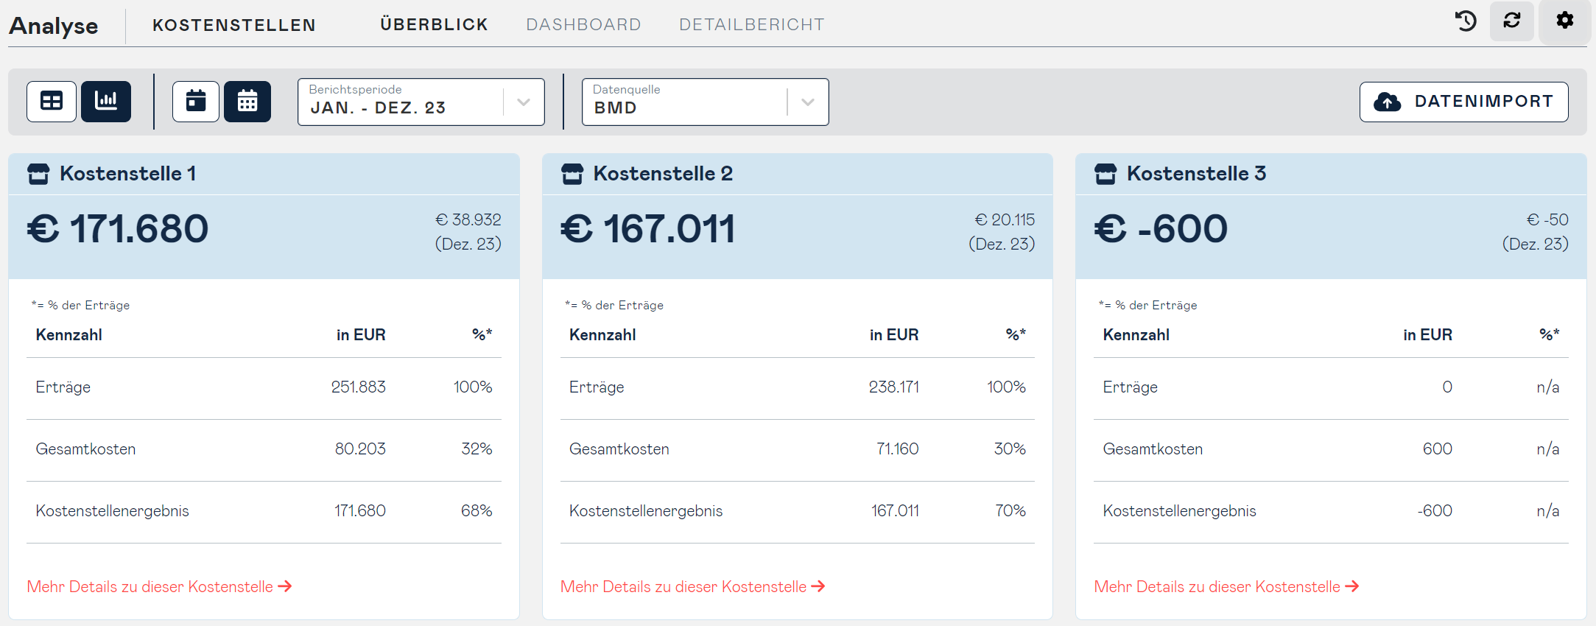
Task: Click the Kostenstelle 2 store icon
Action: [572, 174]
